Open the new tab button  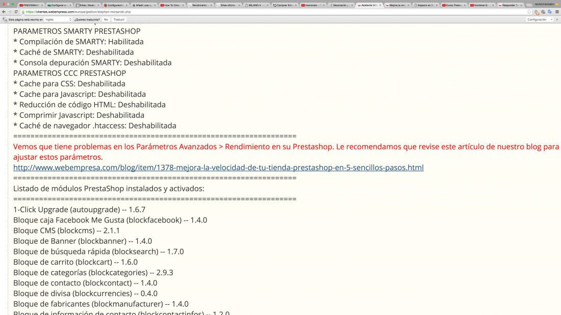(529, 6)
